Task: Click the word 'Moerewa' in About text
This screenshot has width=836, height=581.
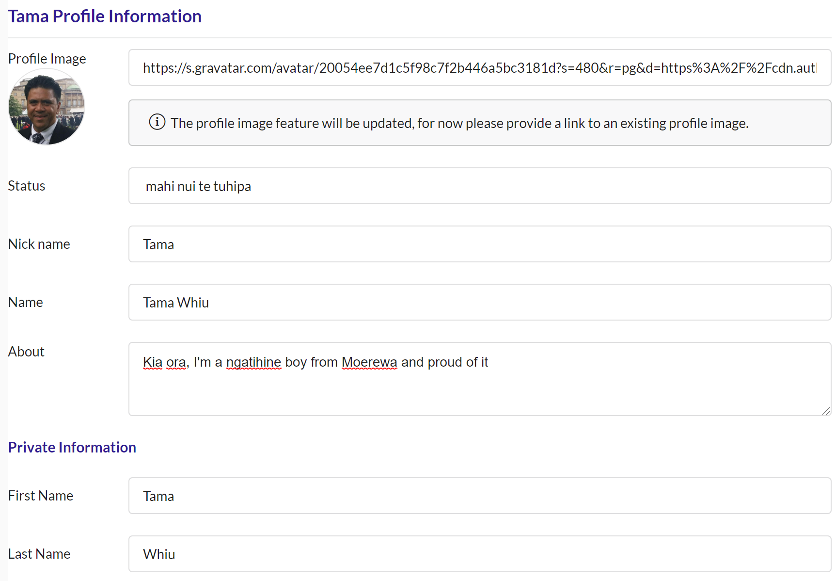Action: (369, 362)
